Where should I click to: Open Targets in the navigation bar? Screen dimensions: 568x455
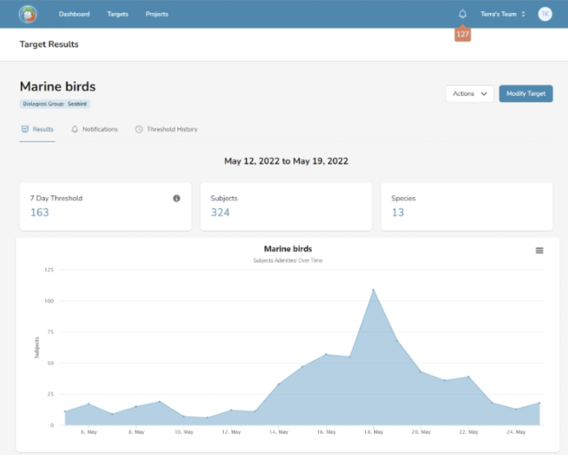[117, 14]
